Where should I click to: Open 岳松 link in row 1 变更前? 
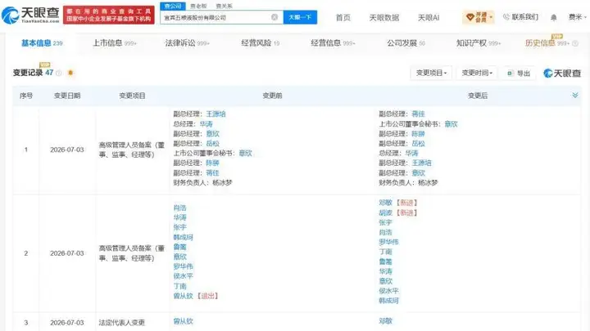(x=212, y=143)
